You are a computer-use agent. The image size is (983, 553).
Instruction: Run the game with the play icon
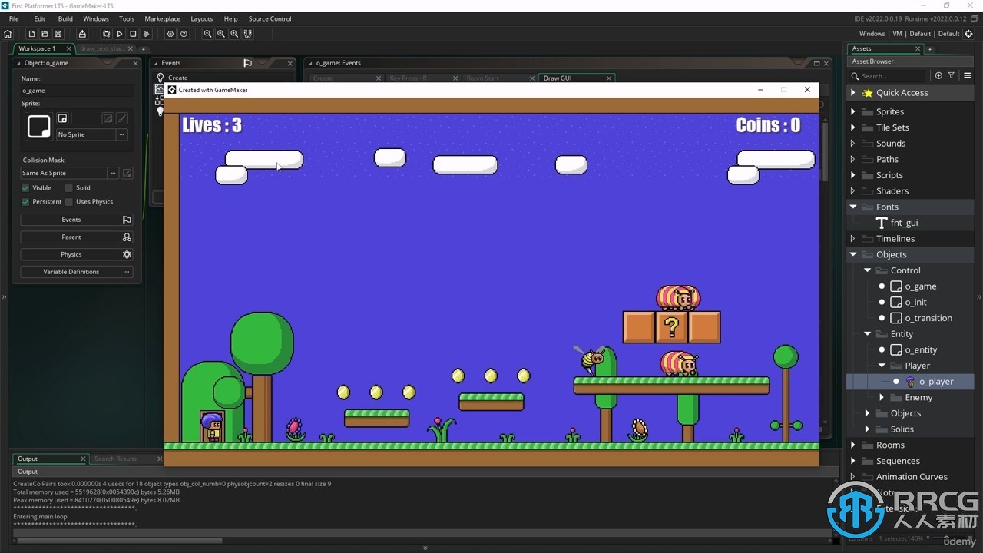tap(119, 34)
